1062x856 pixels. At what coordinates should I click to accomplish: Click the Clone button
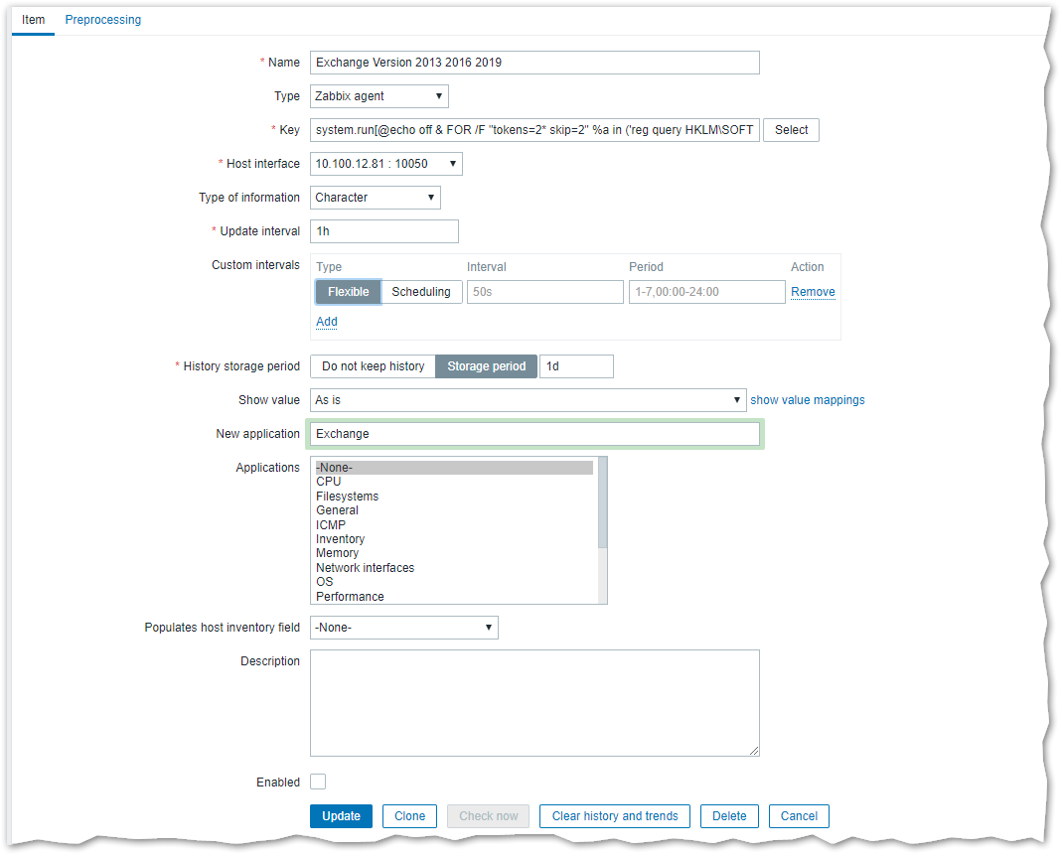pyautogui.click(x=409, y=816)
